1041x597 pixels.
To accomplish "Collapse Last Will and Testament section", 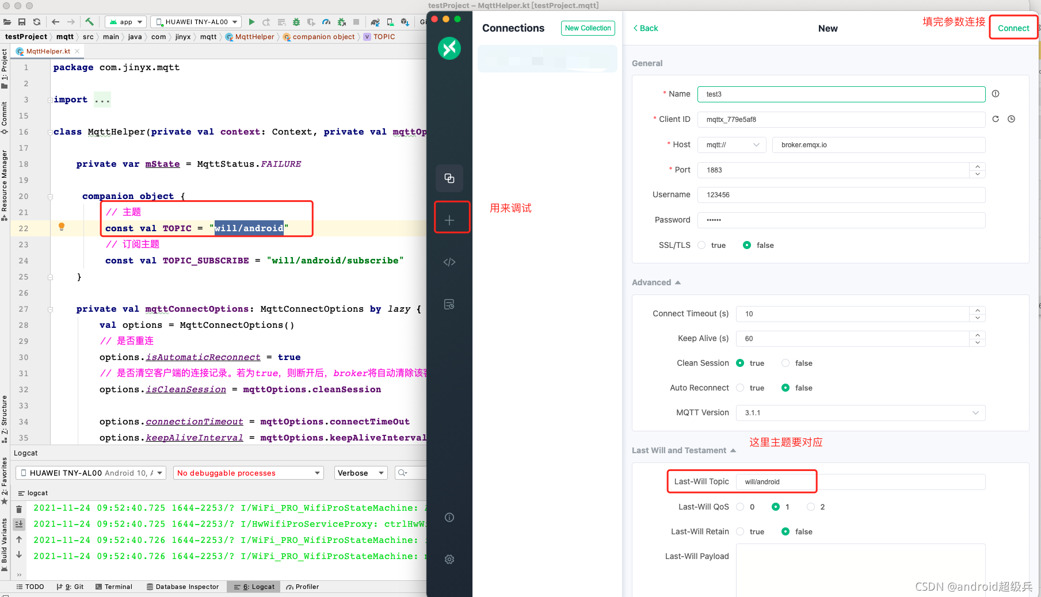I will pyautogui.click(x=684, y=450).
